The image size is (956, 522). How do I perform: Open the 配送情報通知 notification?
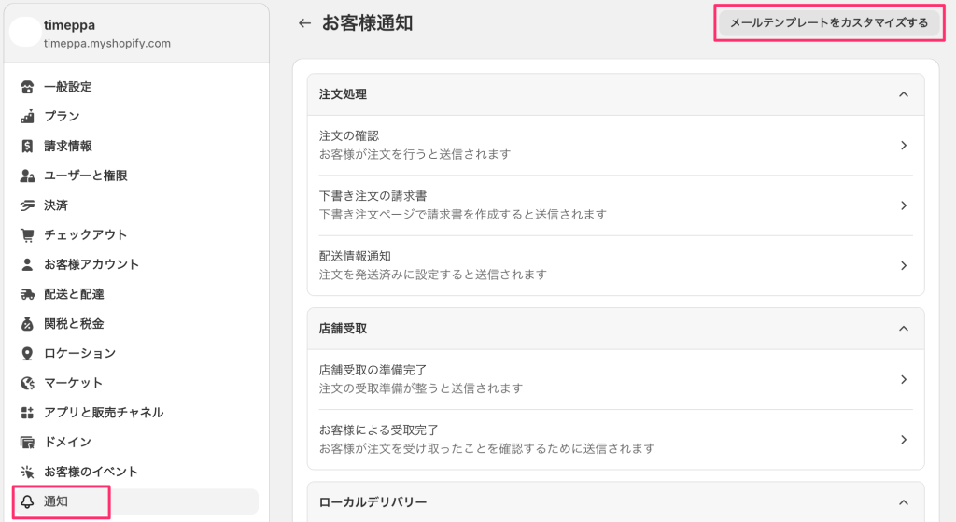coord(616,265)
